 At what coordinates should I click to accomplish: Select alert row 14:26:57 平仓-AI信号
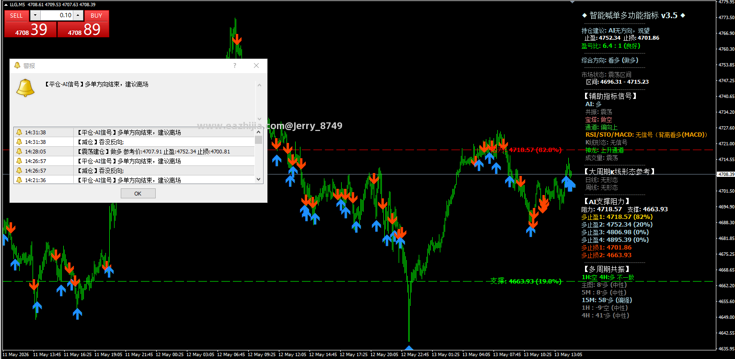pyautogui.click(x=135, y=161)
